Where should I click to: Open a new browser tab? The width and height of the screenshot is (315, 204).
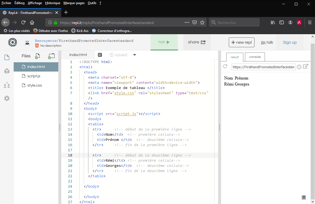(66, 12)
